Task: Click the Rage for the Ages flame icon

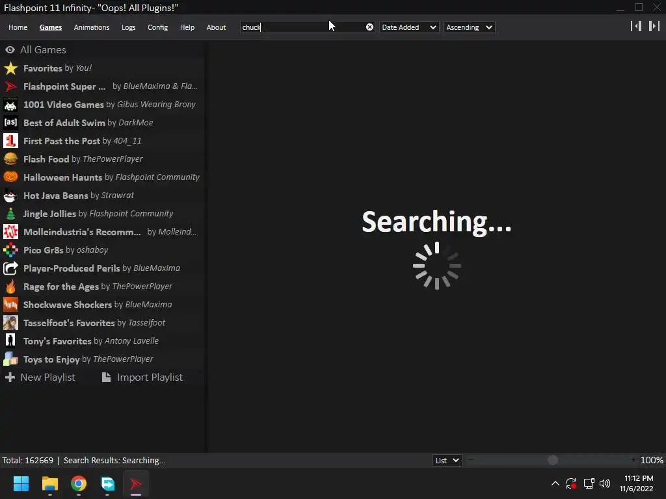Action: pyautogui.click(x=10, y=287)
